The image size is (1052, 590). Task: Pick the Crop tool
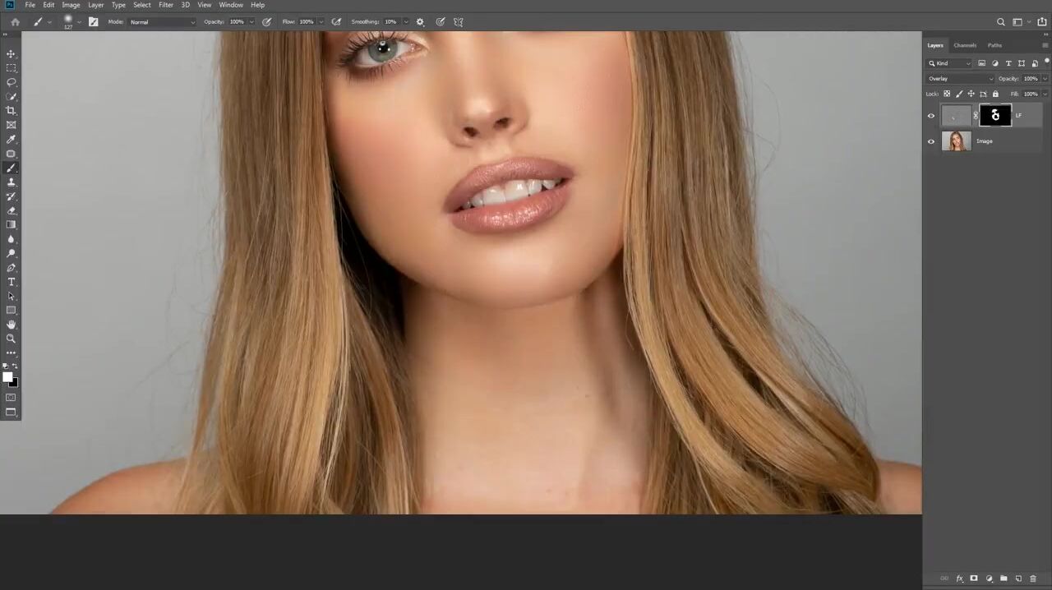12,111
